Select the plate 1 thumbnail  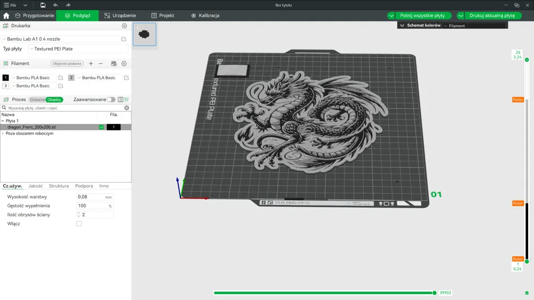(144, 34)
